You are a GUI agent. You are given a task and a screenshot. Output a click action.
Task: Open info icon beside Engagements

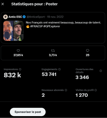59,69
